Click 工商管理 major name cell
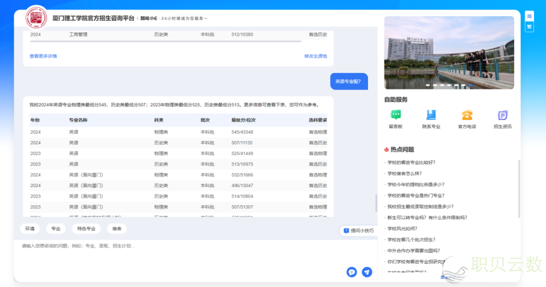Viewport: 546px width, 287px height. click(x=78, y=34)
